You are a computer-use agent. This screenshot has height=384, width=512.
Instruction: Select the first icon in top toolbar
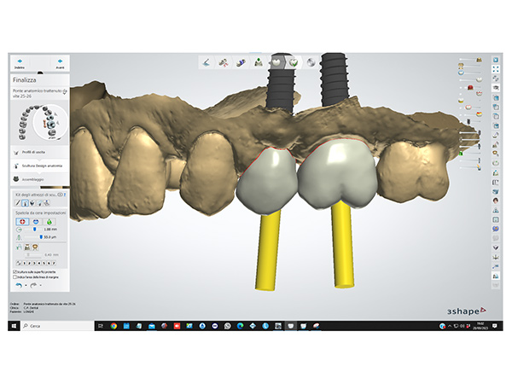click(x=207, y=62)
